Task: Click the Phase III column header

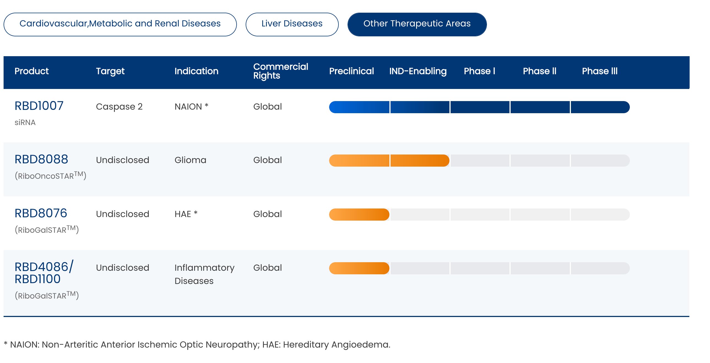Action: (x=600, y=71)
